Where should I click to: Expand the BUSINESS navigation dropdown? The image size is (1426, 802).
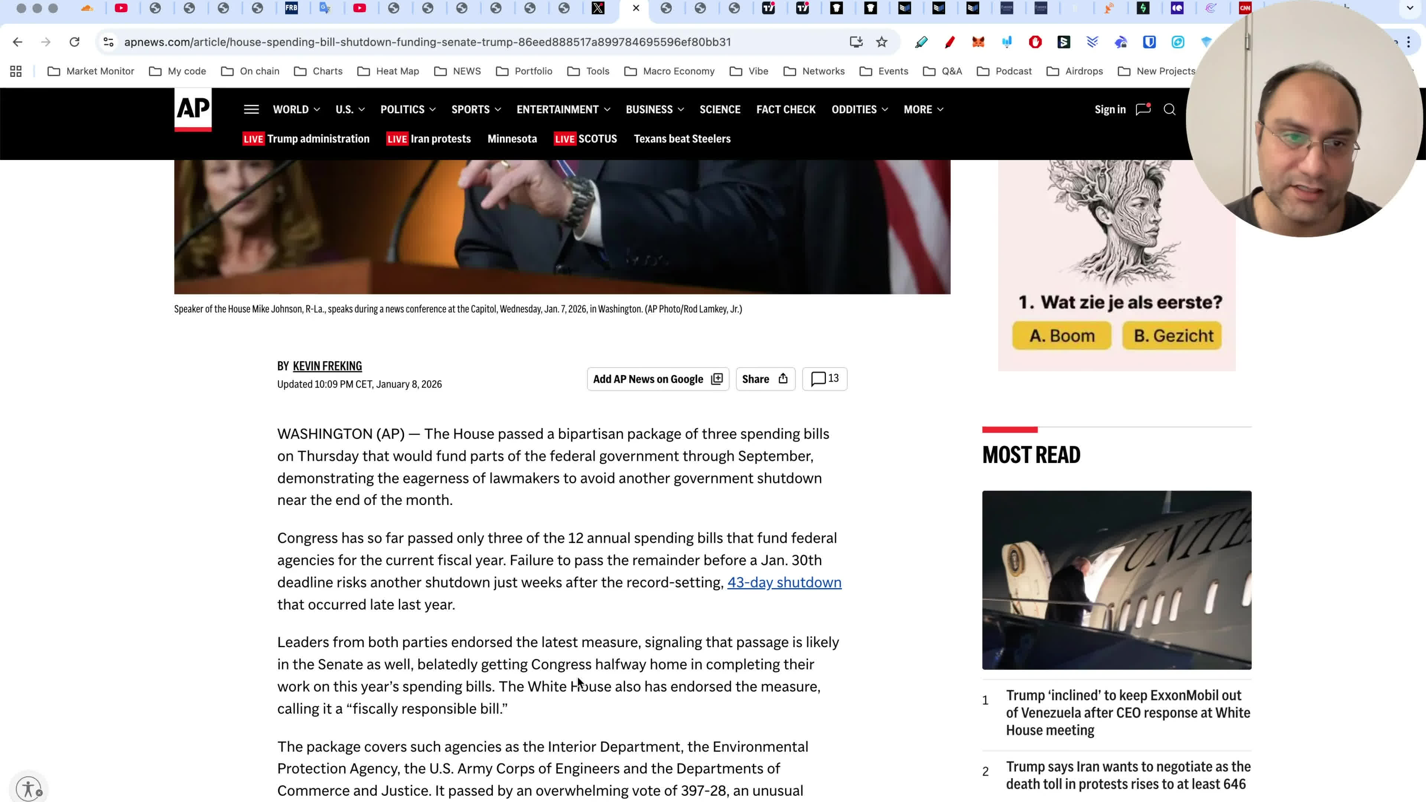tap(655, 110)
